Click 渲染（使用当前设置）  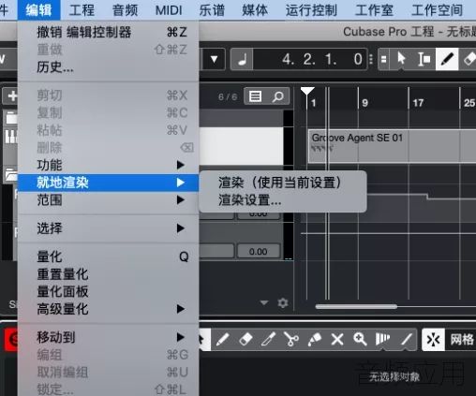coord(279,183)
